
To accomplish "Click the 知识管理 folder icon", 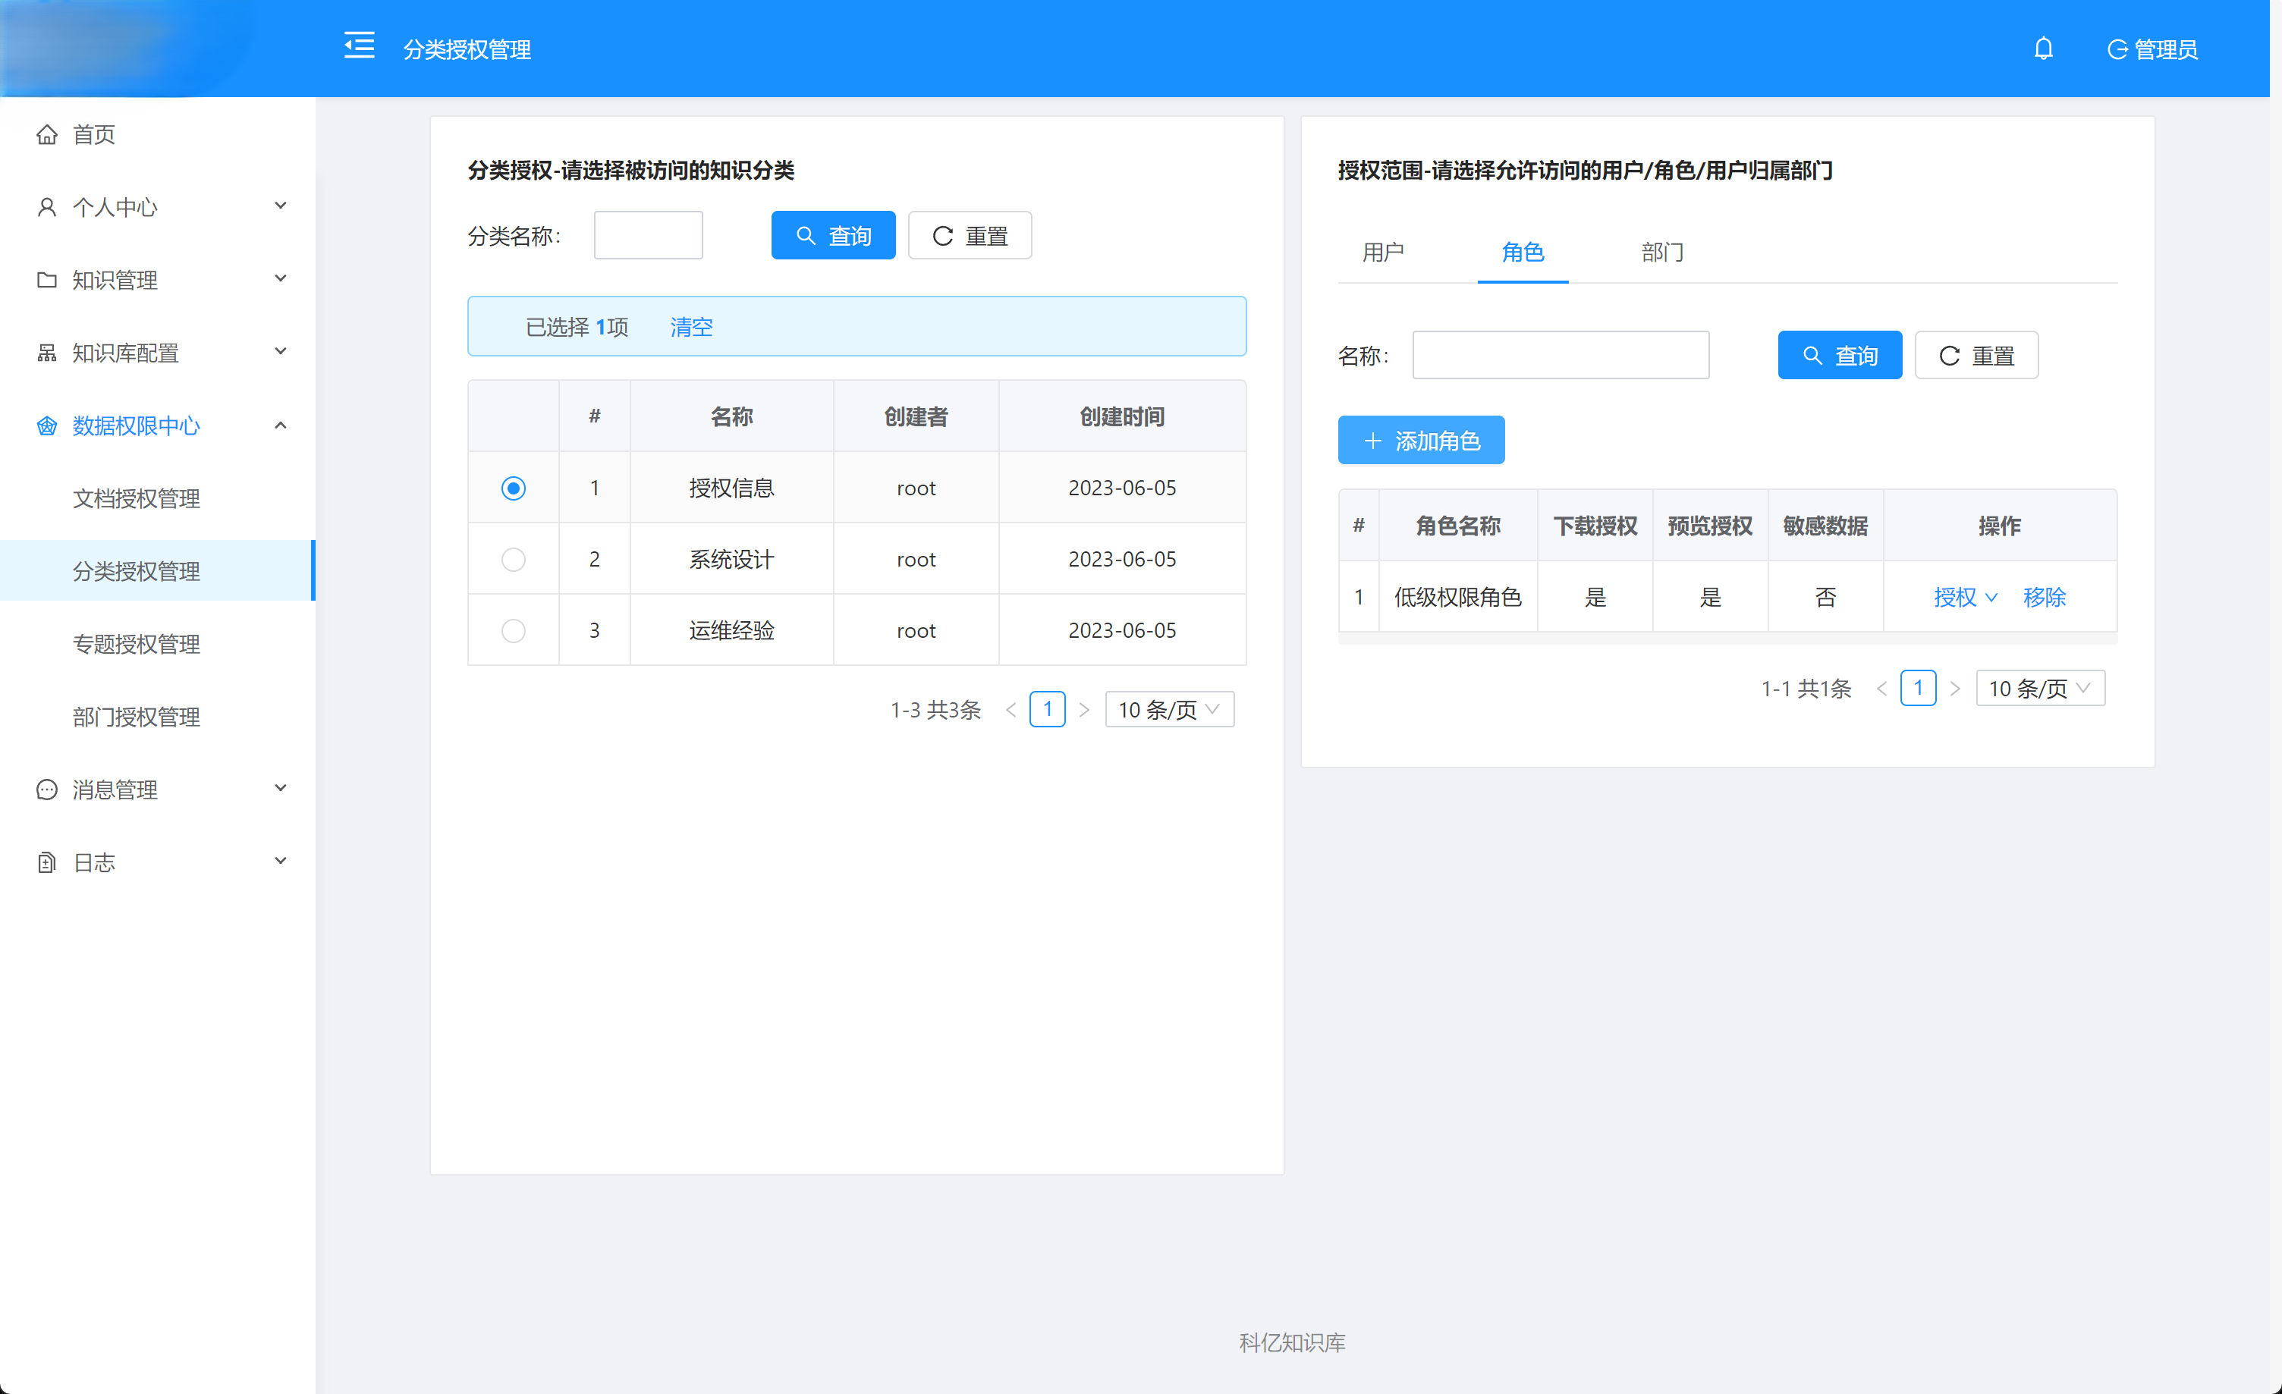I will [47, 278].
